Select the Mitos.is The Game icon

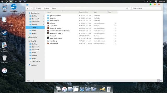(48, 38)
